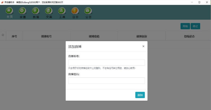This screenshot has height=110, width=211.
Task: Click the 添加微博 dialog title
Action: tap(75, 47)
